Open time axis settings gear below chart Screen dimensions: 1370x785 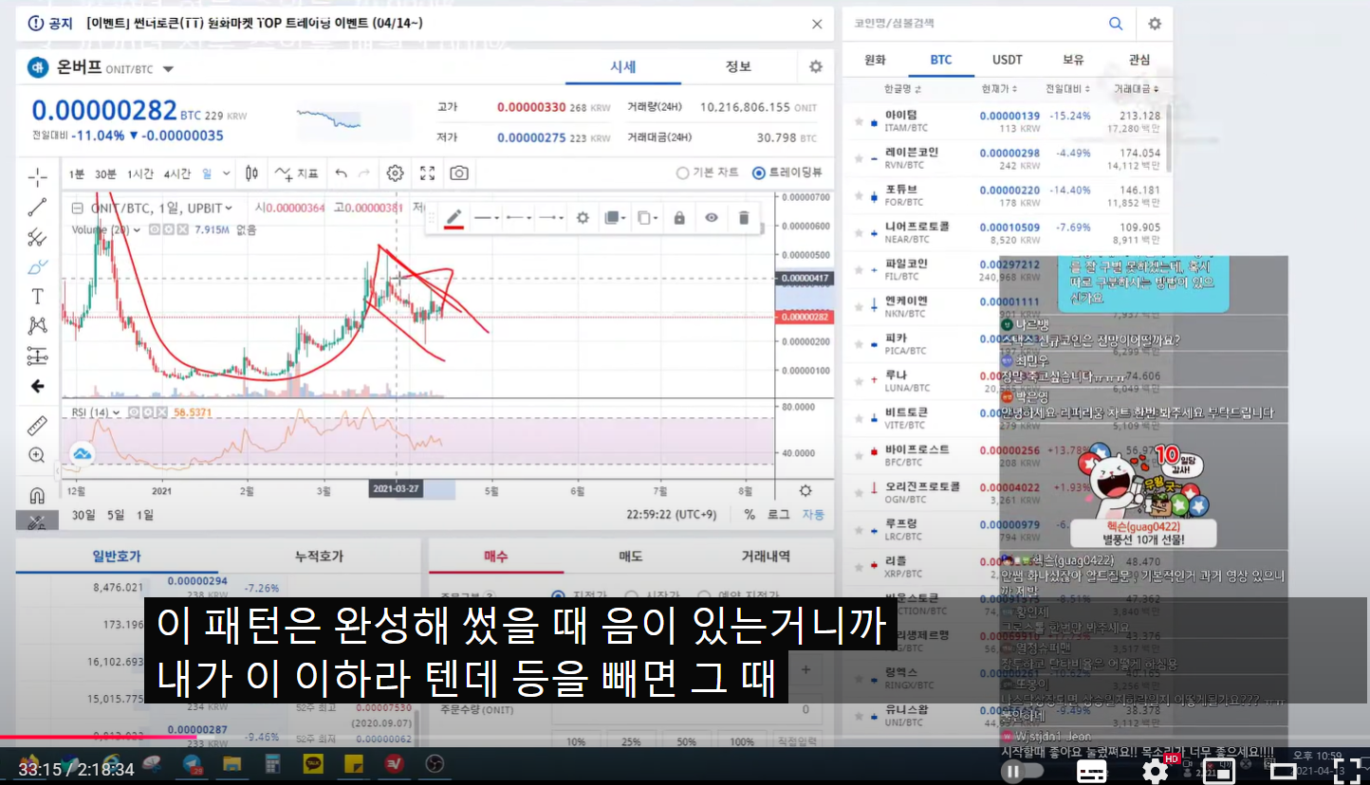point(805,490)
